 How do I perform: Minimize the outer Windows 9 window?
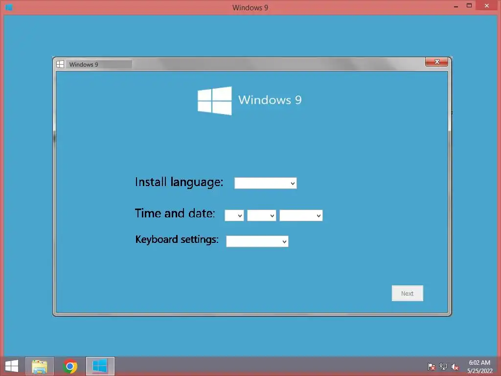(x=456, y=6)
